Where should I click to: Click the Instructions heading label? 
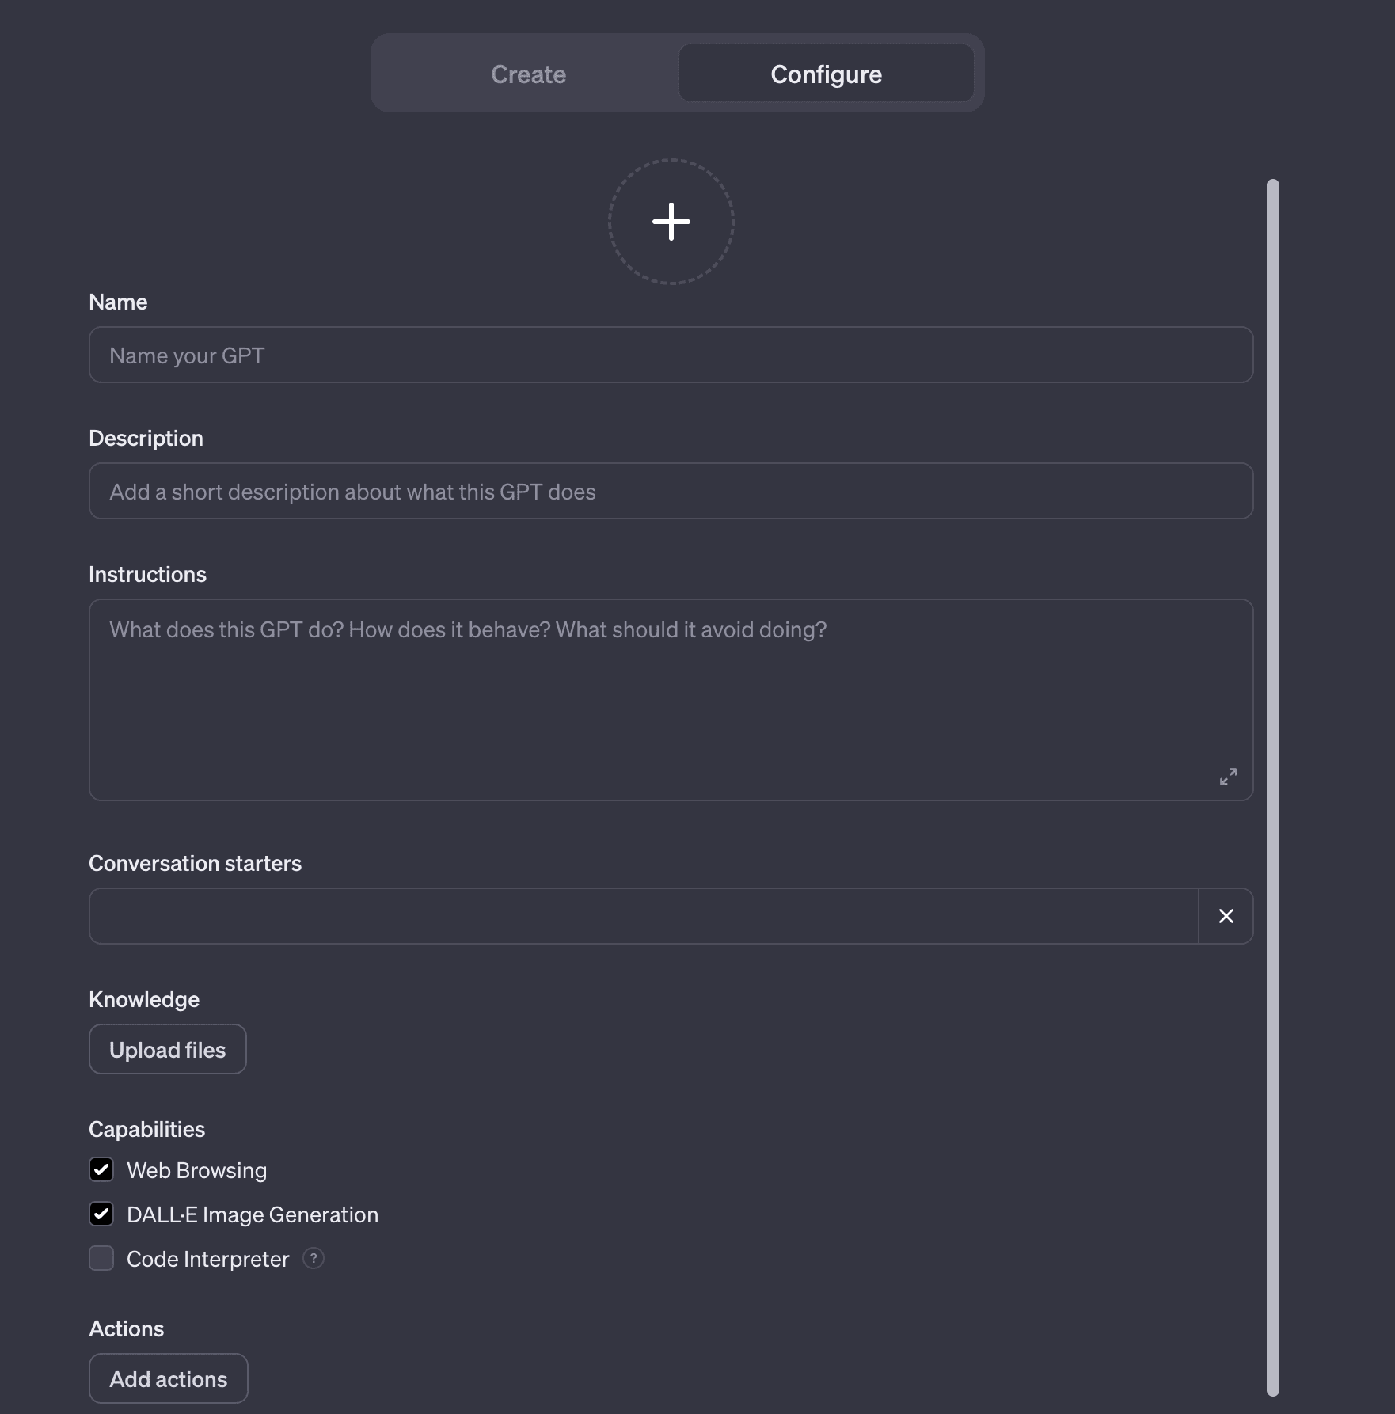[x=147, y=574]
